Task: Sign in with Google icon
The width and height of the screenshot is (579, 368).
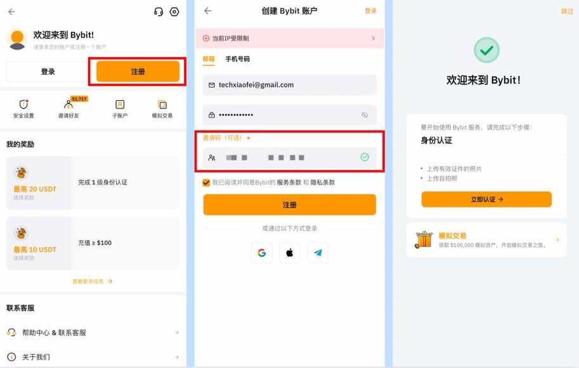Action: click(x=261, y=253)
